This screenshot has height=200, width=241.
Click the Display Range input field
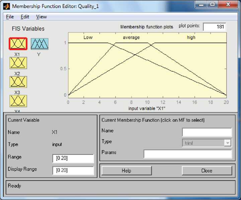coord(73,171)
